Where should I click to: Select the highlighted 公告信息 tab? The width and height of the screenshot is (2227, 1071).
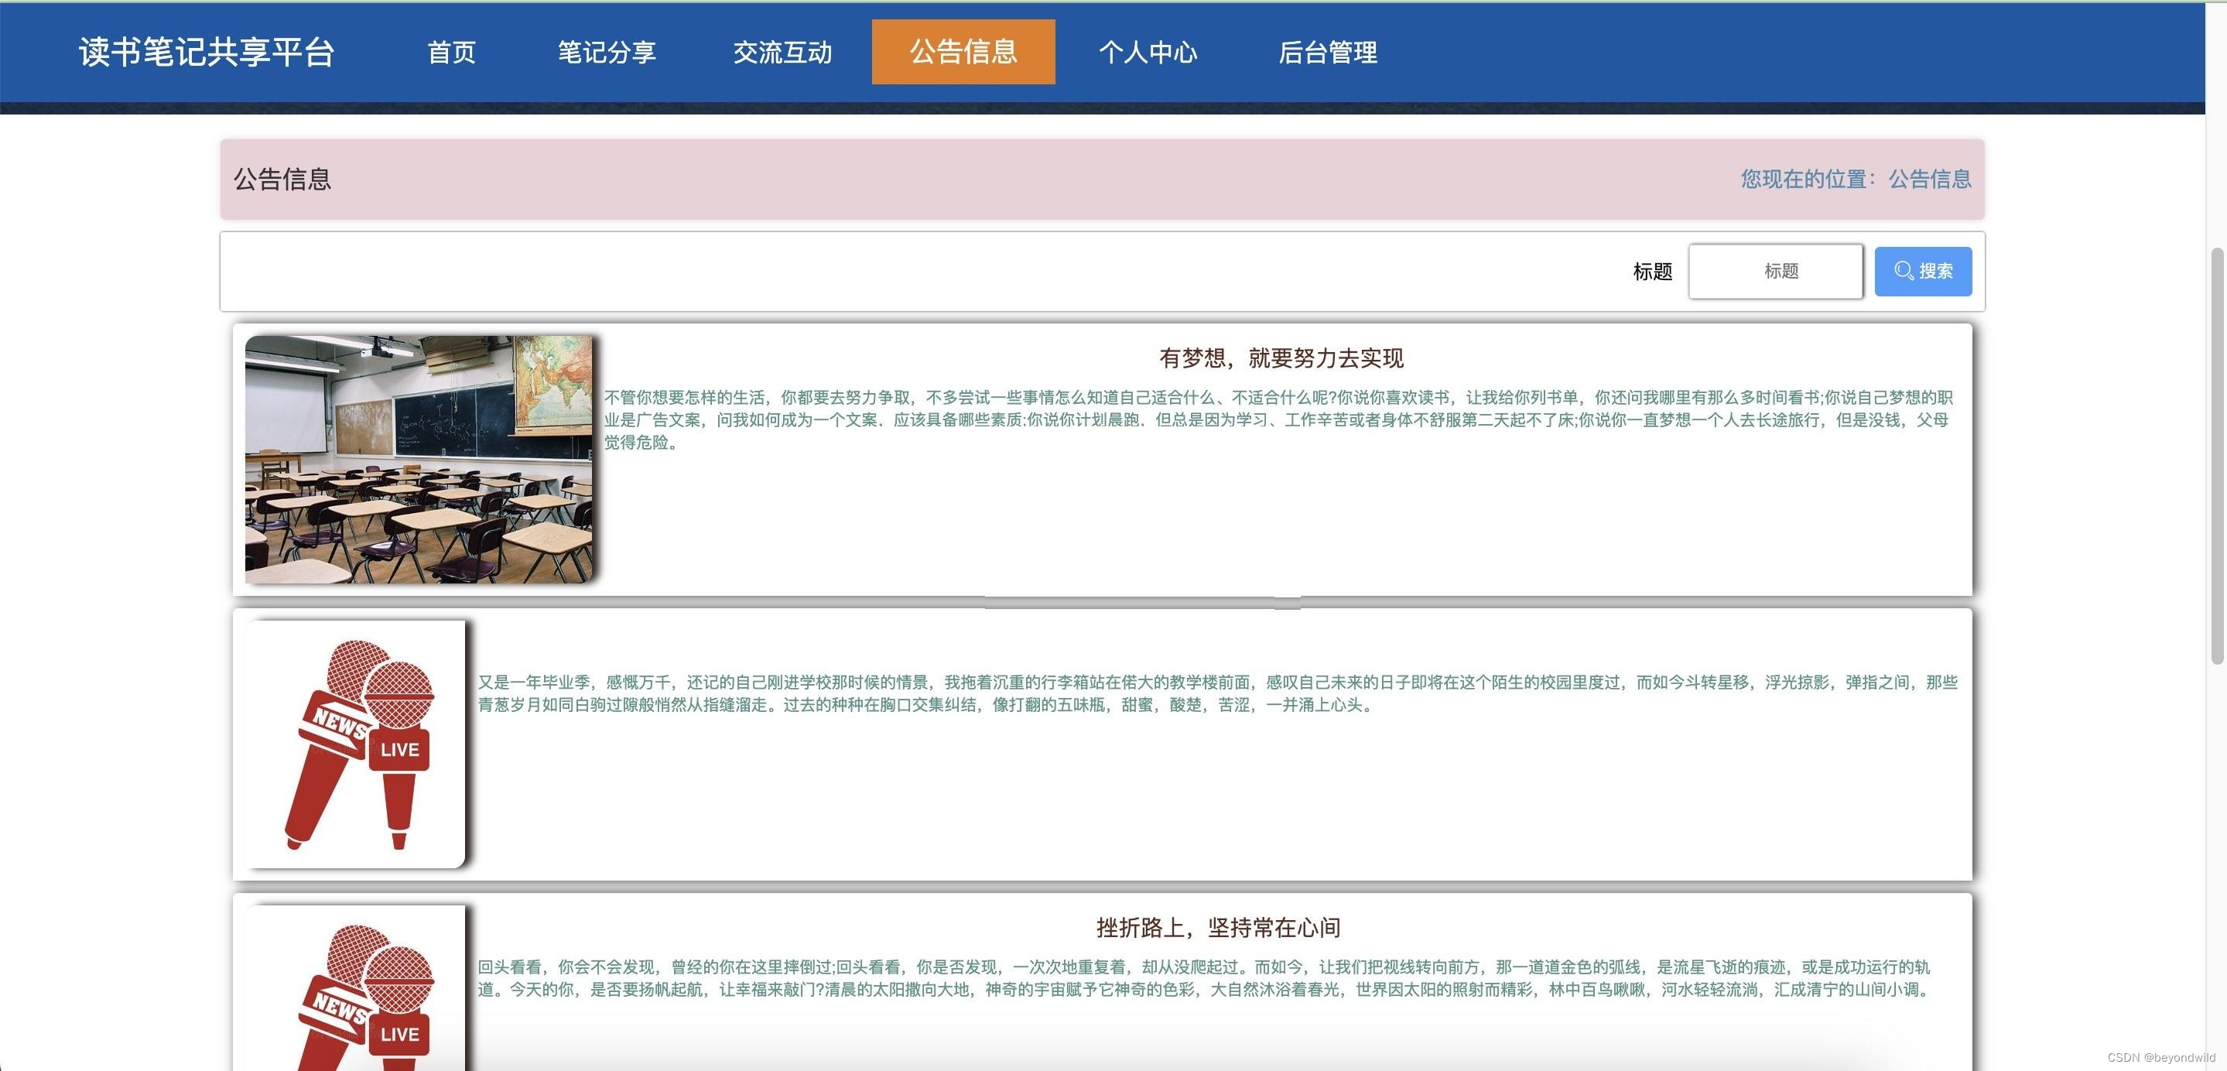click(962, 53)
